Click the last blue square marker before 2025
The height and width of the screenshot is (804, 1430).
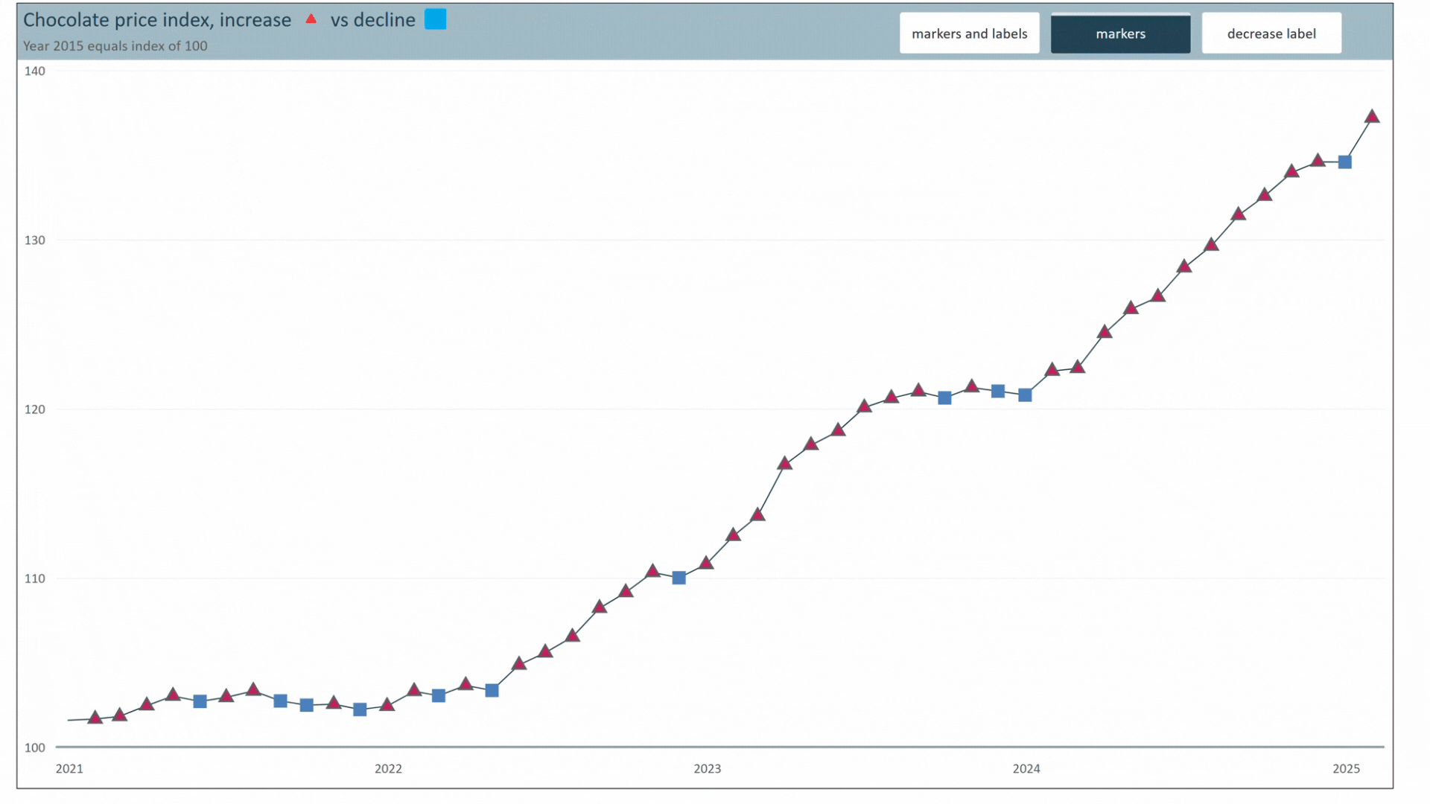[1345, 162]
